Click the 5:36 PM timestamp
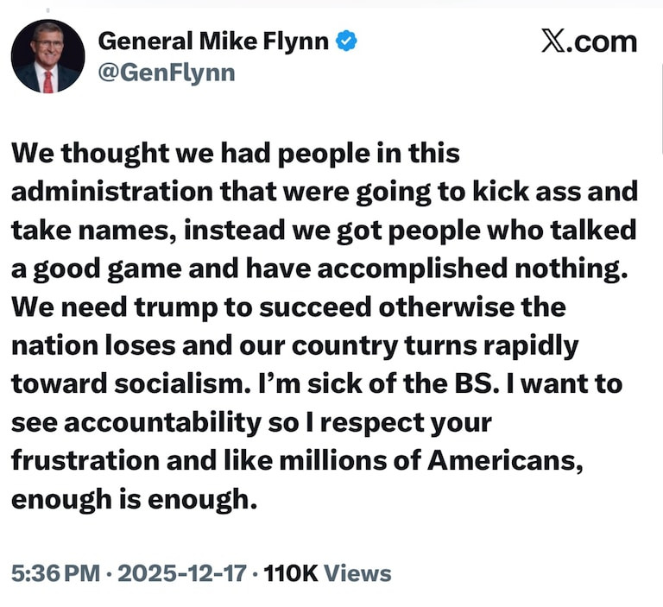 [x=54, y=572]
